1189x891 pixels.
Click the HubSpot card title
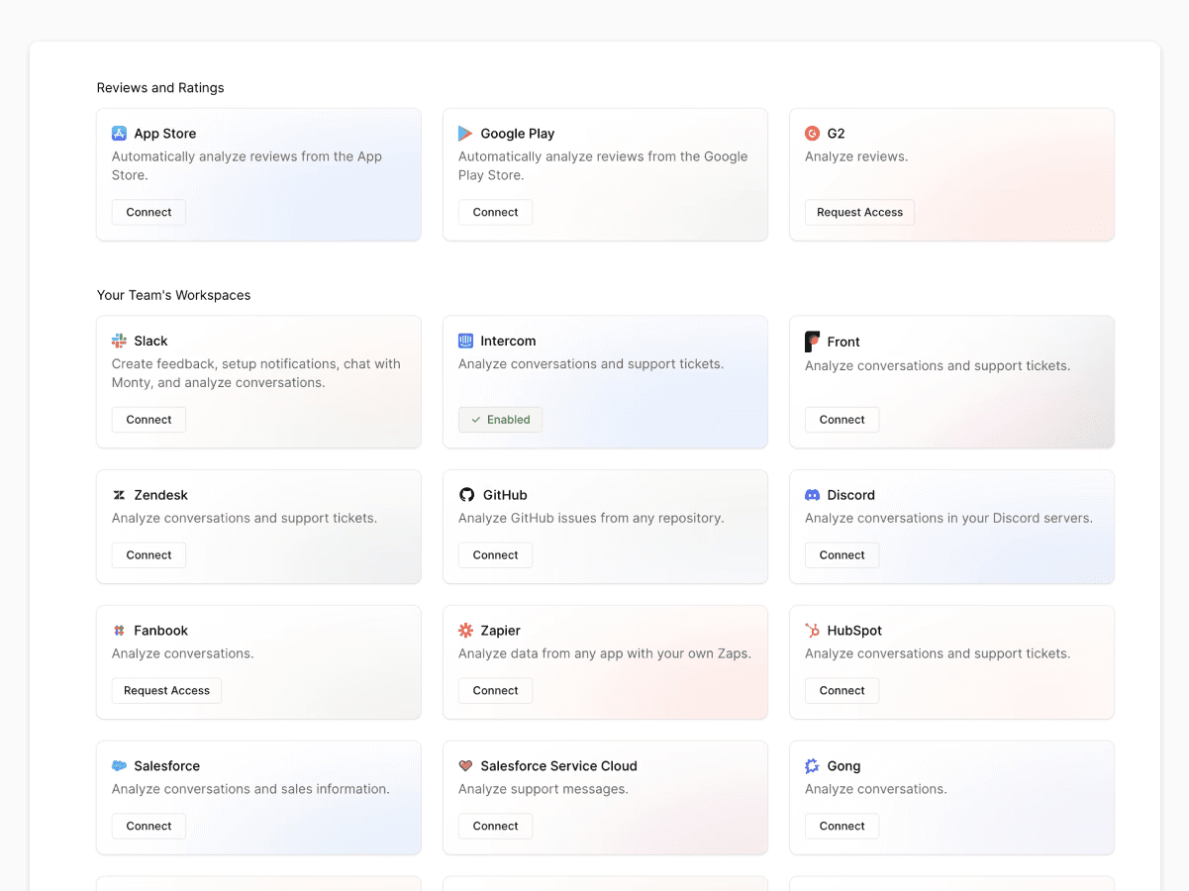point(854,631)
